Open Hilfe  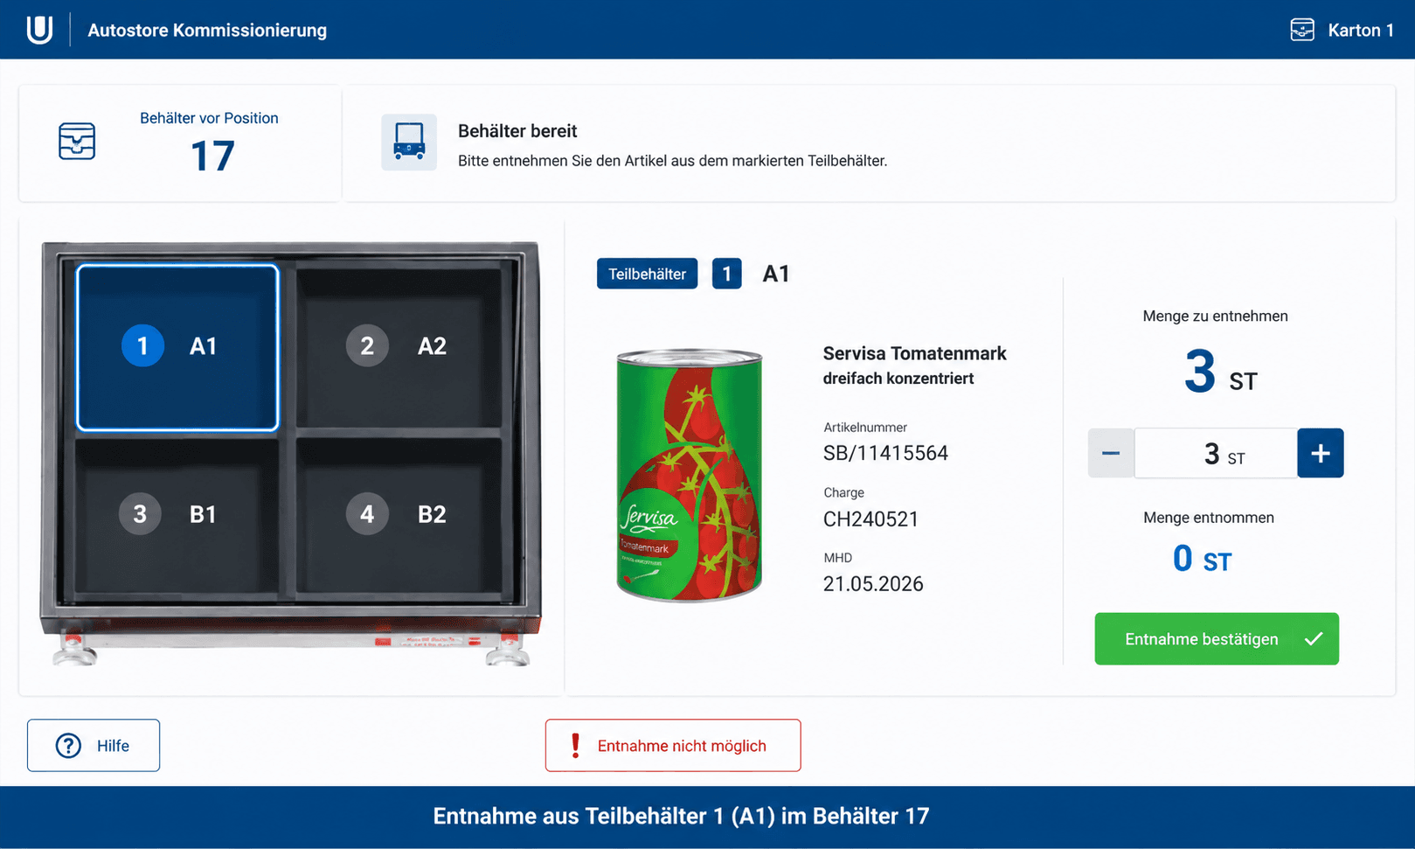(x=94, y=746)
